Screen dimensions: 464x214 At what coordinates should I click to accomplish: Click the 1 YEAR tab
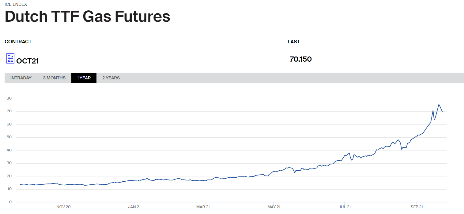point(84,78)
